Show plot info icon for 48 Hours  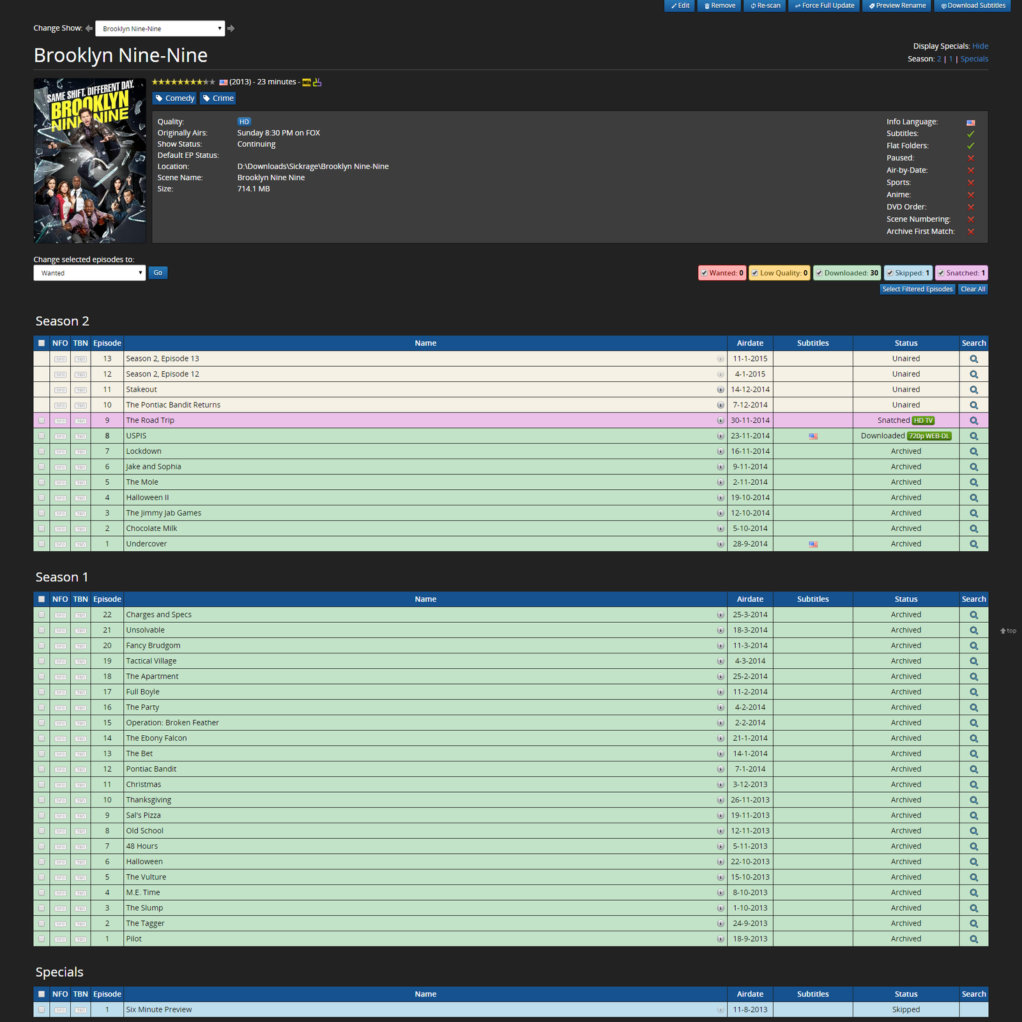pyautogui.click(x=721, y=846)
